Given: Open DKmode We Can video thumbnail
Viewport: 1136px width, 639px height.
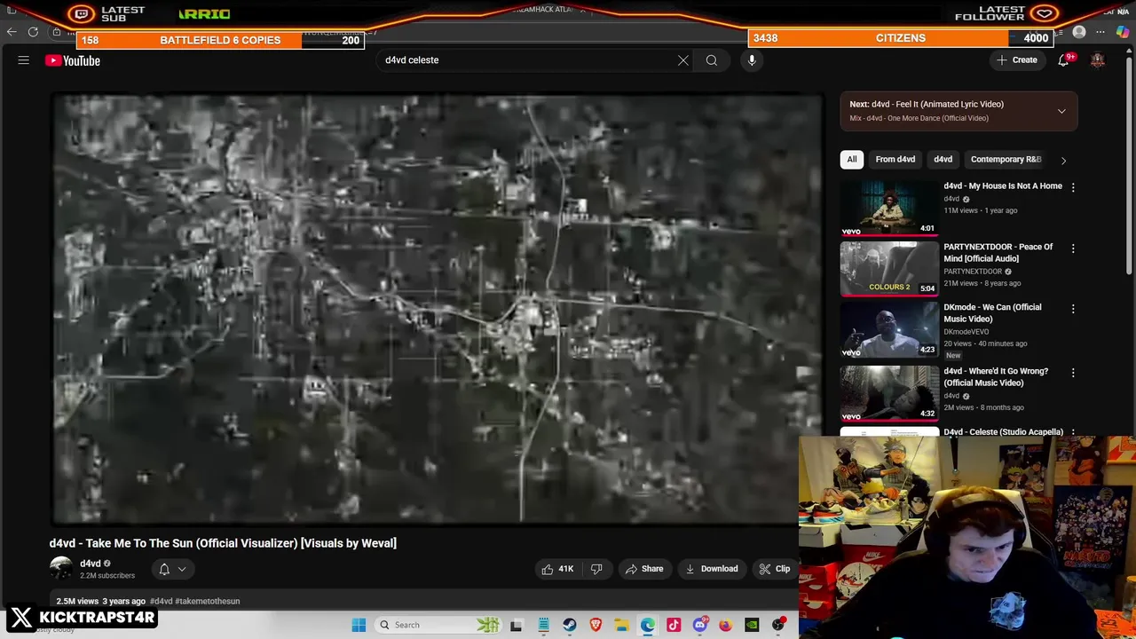Looking at the screenshot, I should coord(889,330).
